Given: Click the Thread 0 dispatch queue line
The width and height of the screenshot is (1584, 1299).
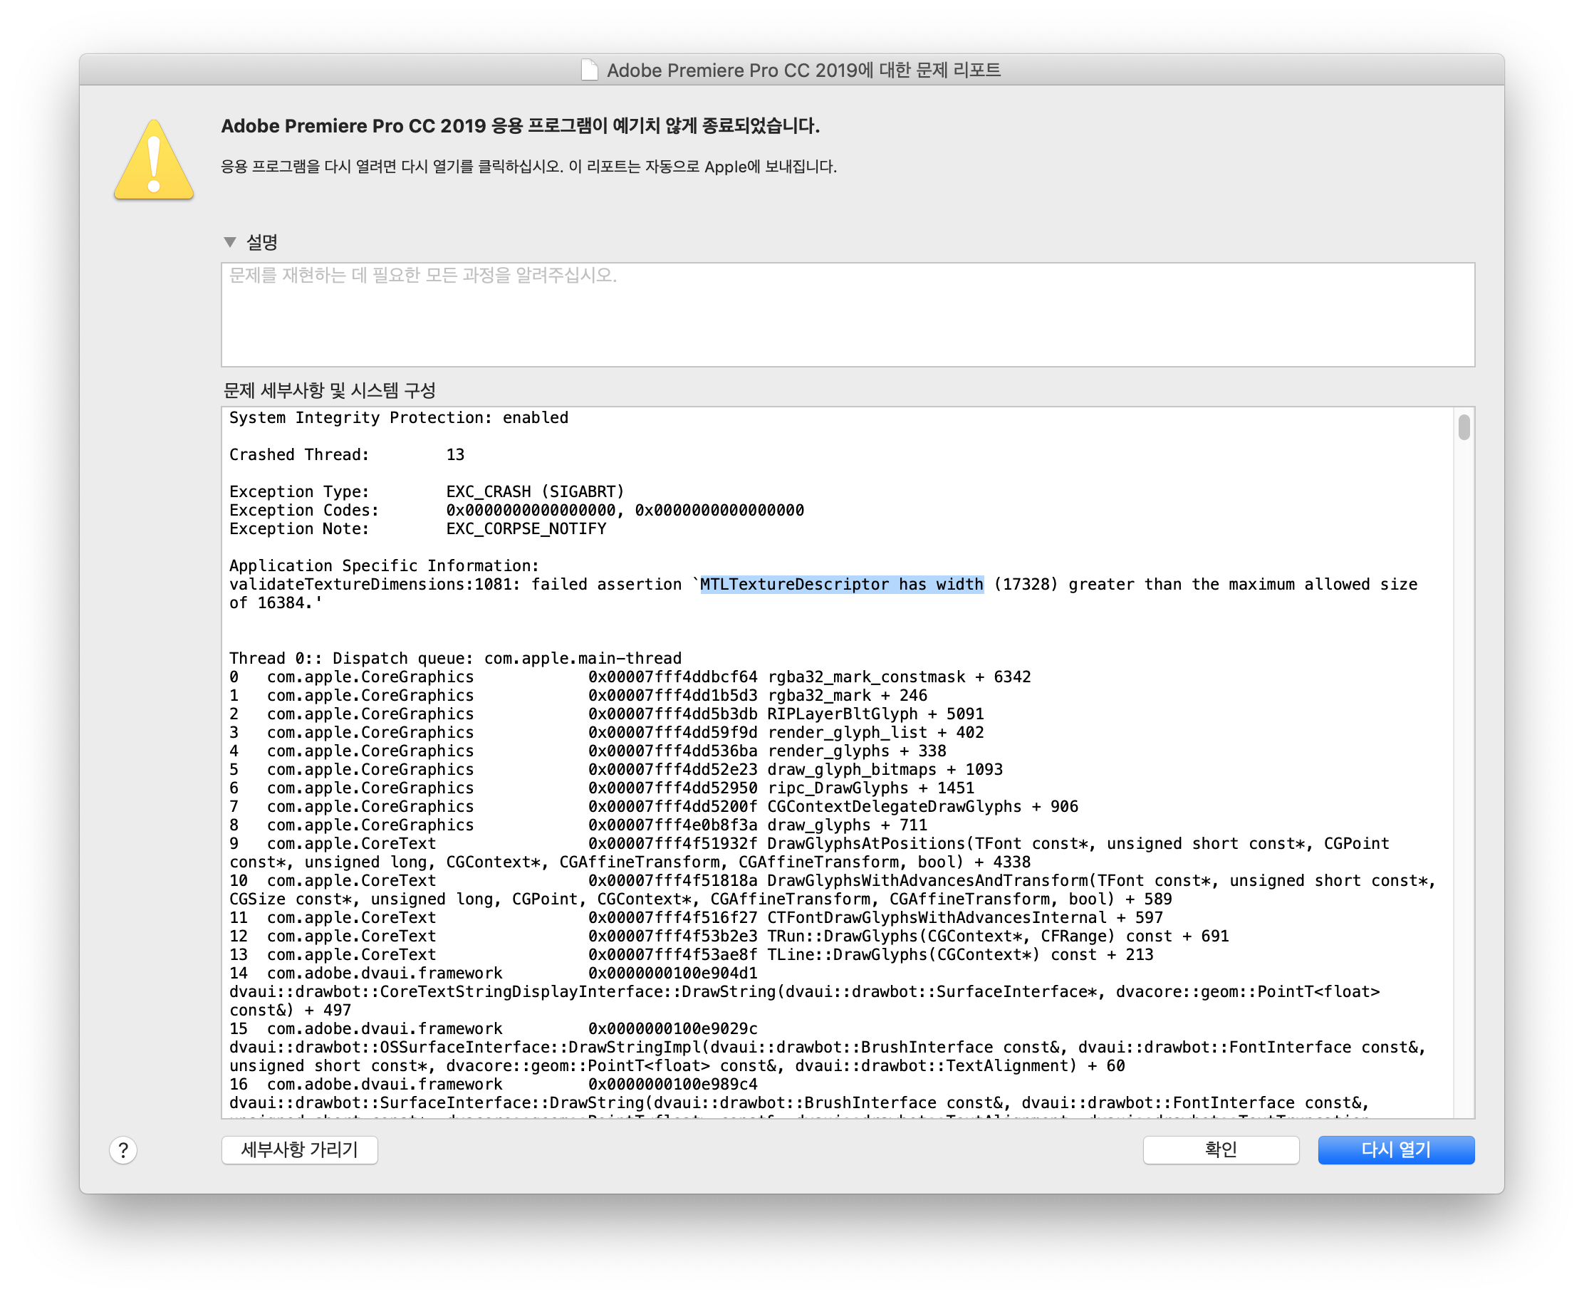Looking at the screenshot, I should click(455, 659).
